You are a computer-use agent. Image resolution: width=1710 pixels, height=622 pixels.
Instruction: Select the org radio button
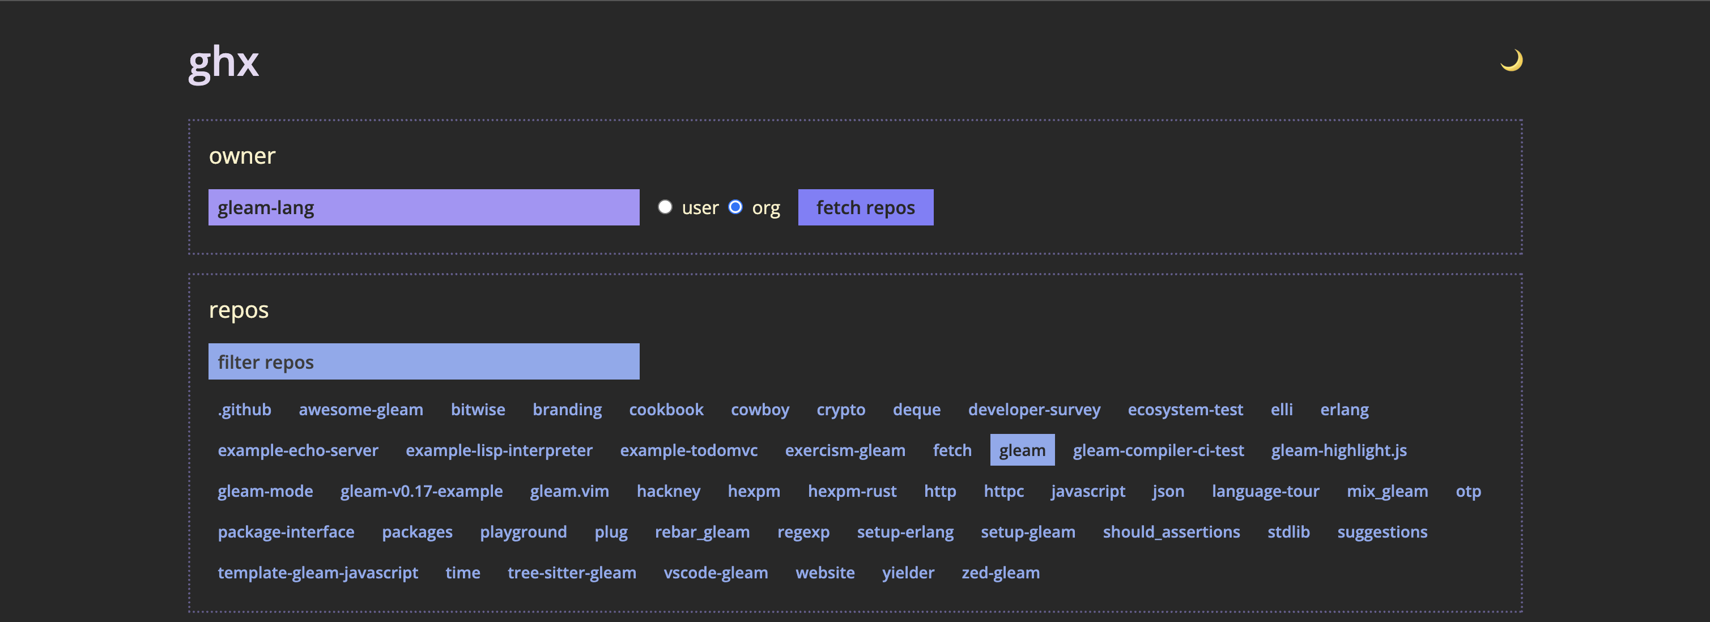click(735, 207)
